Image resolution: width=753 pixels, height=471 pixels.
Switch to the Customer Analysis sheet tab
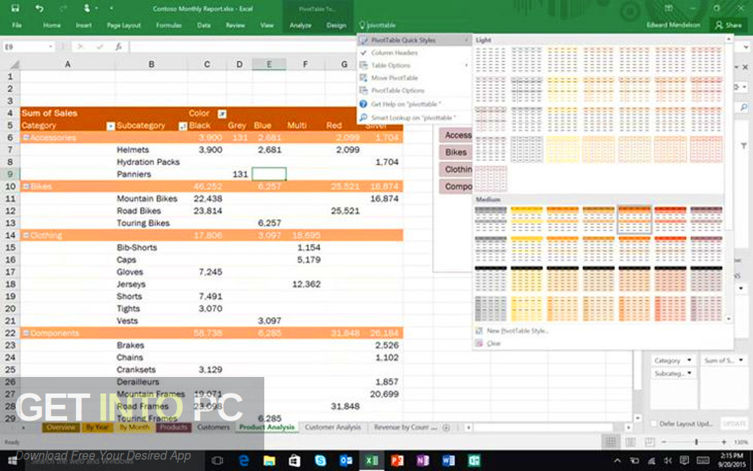(332, 427)
